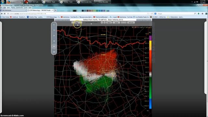Open the Screen Recorder taskbar window

click(102, 2)
